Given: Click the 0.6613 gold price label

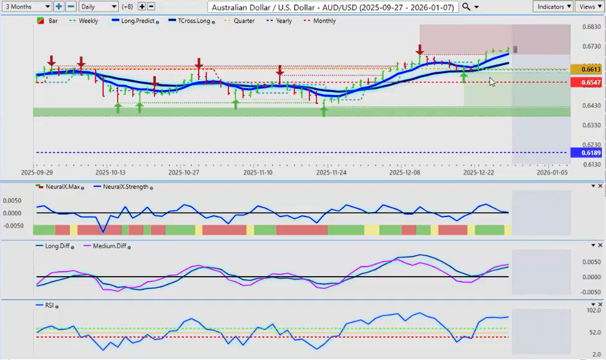Looking at the screenshot, I should (x=586, y=70).
